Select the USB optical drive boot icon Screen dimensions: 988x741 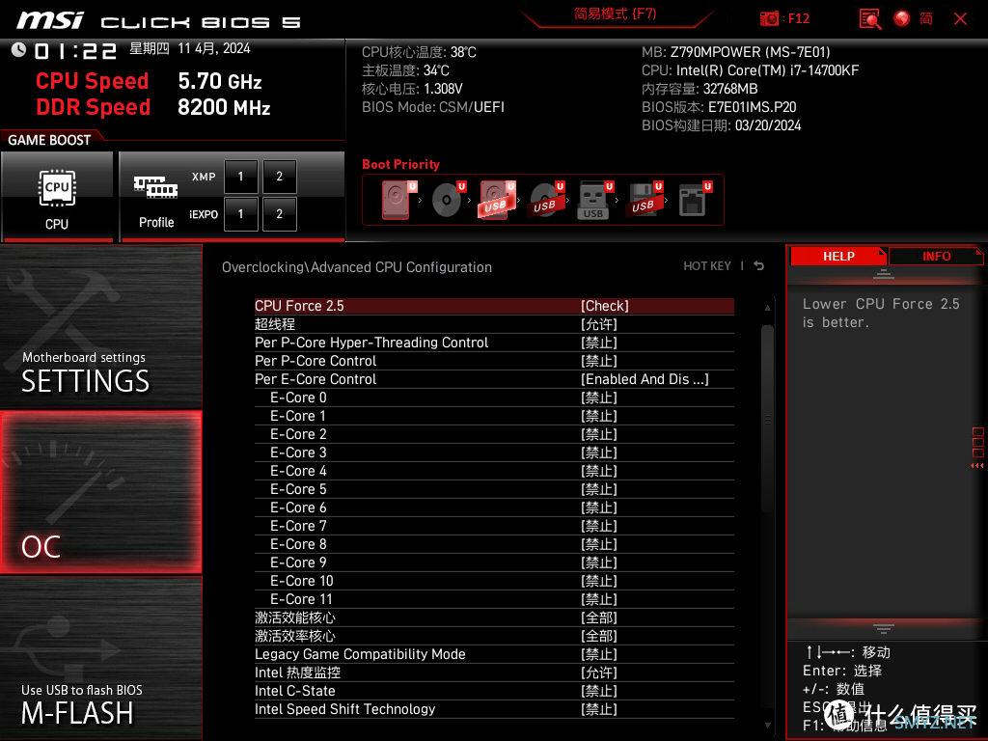(x=546, y=200)
